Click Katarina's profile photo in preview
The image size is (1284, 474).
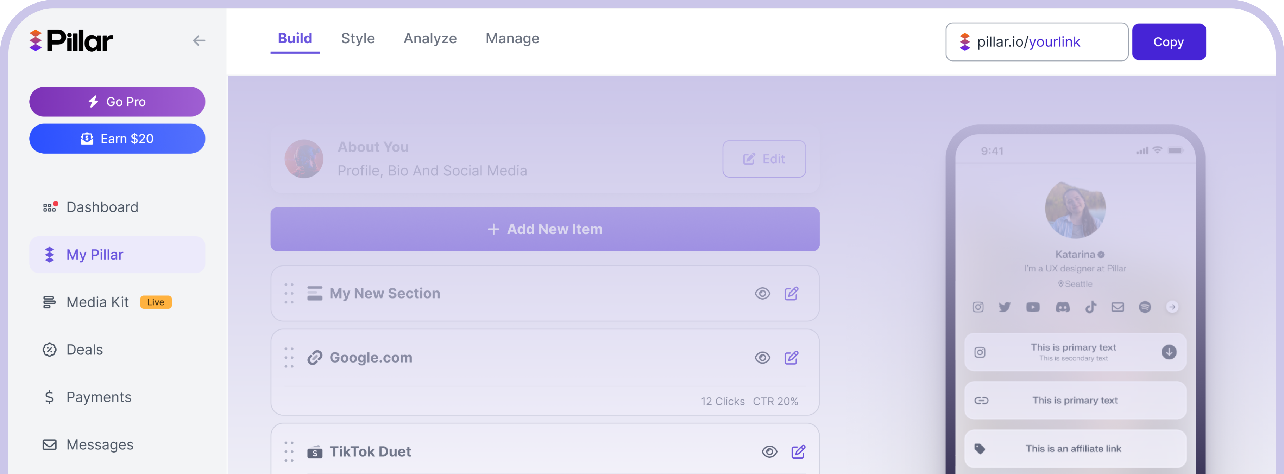click(x=1075, y=210)
